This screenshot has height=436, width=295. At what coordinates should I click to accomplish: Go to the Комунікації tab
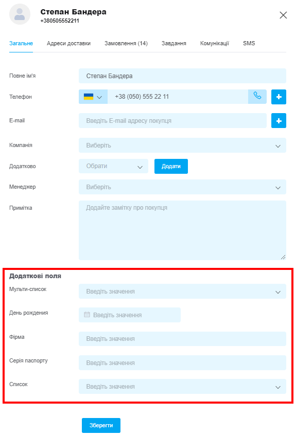(215, 43)
